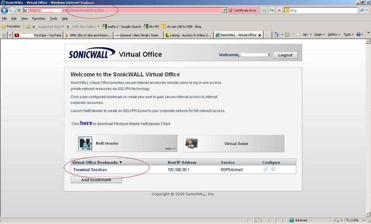Click the Internet security zone indicator

click(299, 220)
